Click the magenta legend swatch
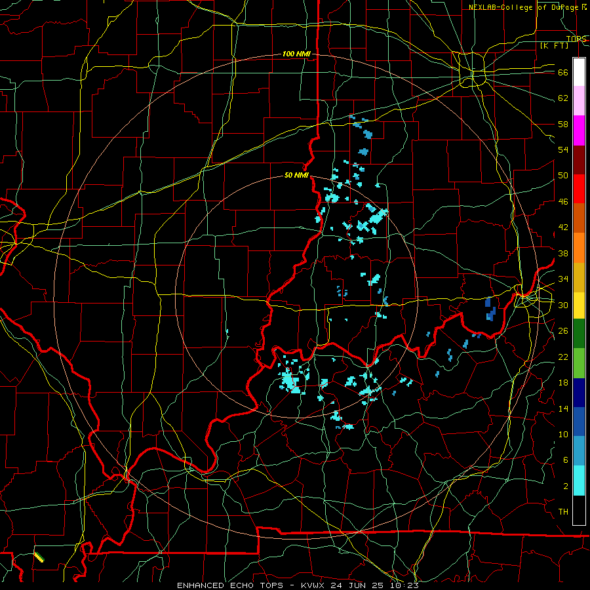The height and width of the screenshot is (590, 590). [579, 130]
